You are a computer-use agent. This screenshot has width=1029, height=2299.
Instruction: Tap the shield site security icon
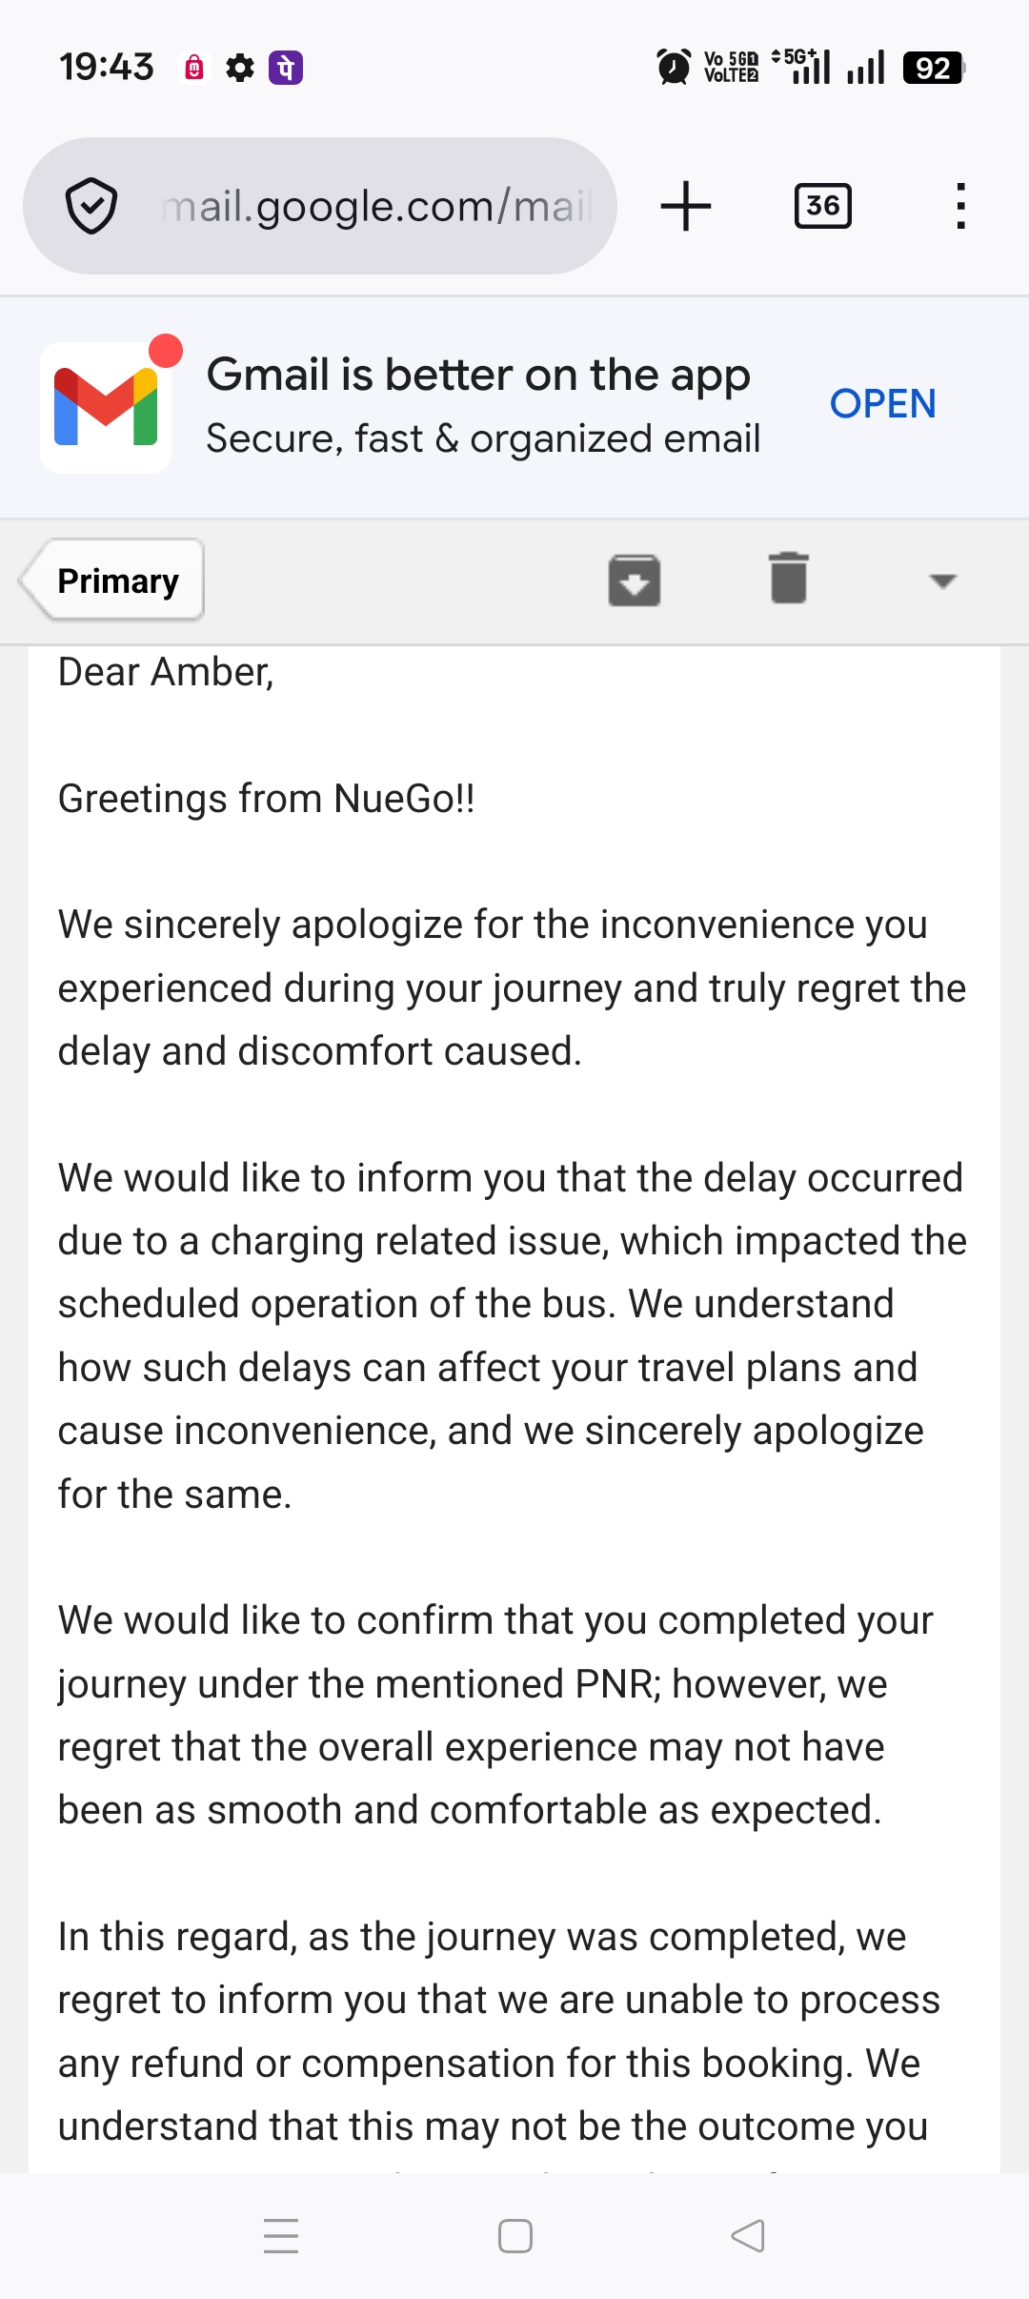pyautogui.click(x=91, y=206)
